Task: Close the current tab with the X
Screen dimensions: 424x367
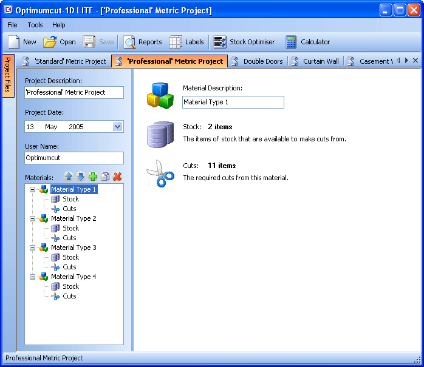Action: tap(415, 61)
